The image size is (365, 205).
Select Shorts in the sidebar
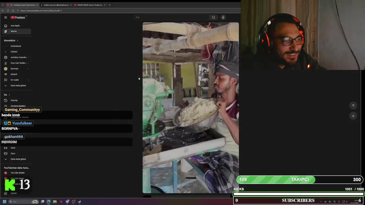pos(17,31)
